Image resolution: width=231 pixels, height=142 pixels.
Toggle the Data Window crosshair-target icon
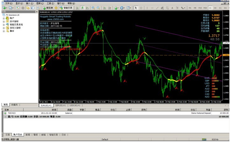coord(23,8)
